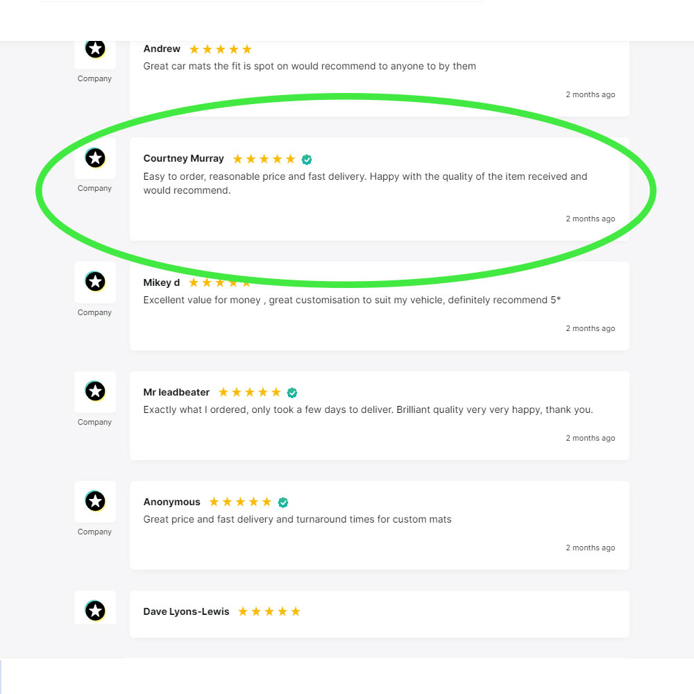Click Dave Lyons-Lewis's five-star rating
The height and width of the screenshot is (694, 694).
tap(269, 611)
